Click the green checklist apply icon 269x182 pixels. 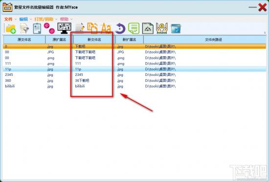[x=134, y=28]
